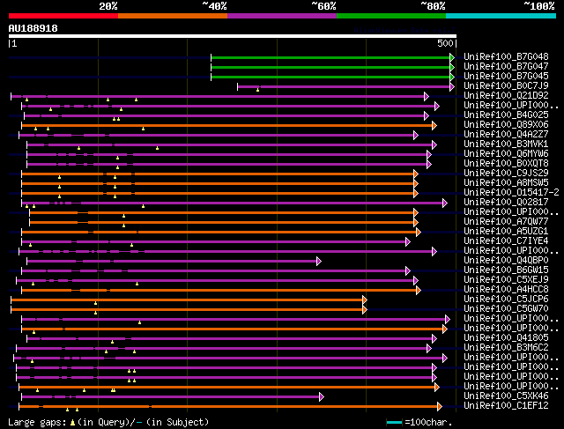Click the orange arrowhead ending C5GW70 alignment
564x429 pixels.
[x=365, y=309]
